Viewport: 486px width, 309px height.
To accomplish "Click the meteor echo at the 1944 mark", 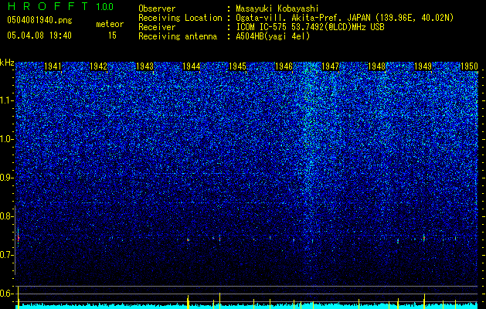I will [188, 239].
